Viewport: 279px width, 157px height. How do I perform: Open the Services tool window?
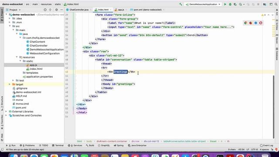coord(75,145)
